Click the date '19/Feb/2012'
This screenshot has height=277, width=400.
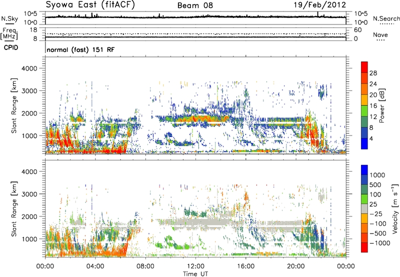320,5
